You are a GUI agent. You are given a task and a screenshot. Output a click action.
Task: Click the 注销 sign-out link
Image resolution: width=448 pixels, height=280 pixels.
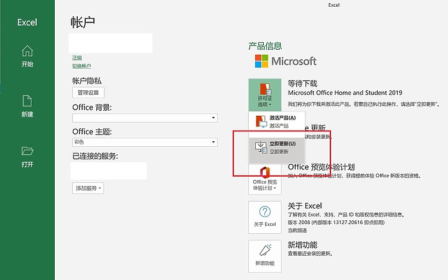pyautogui.click(x=77, y=58)
